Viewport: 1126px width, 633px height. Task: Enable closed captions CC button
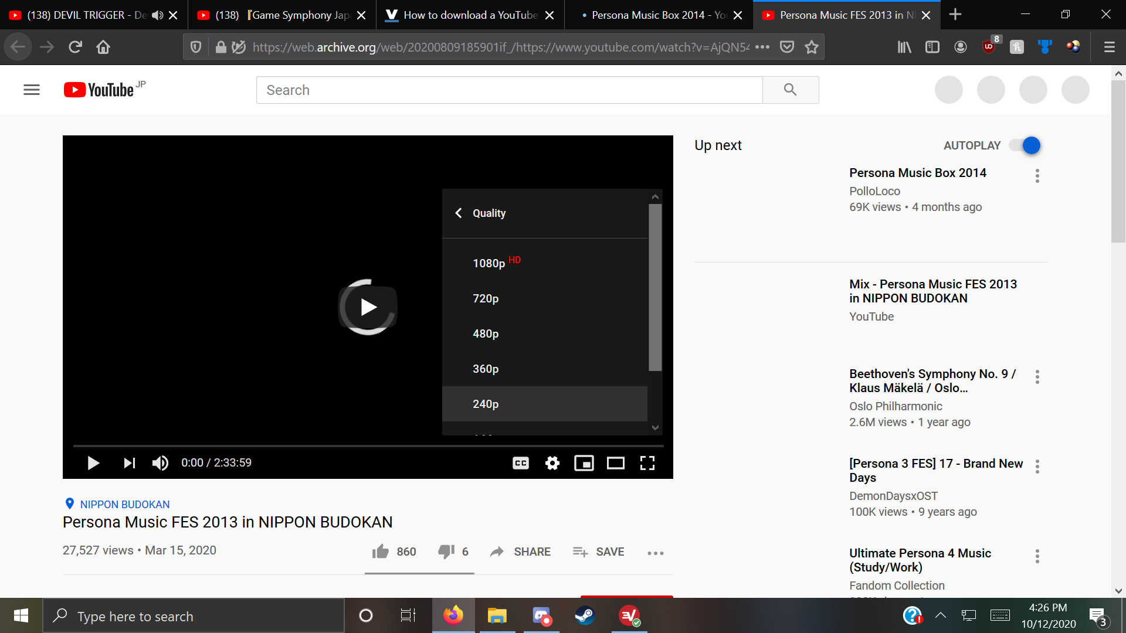point(520,463)
